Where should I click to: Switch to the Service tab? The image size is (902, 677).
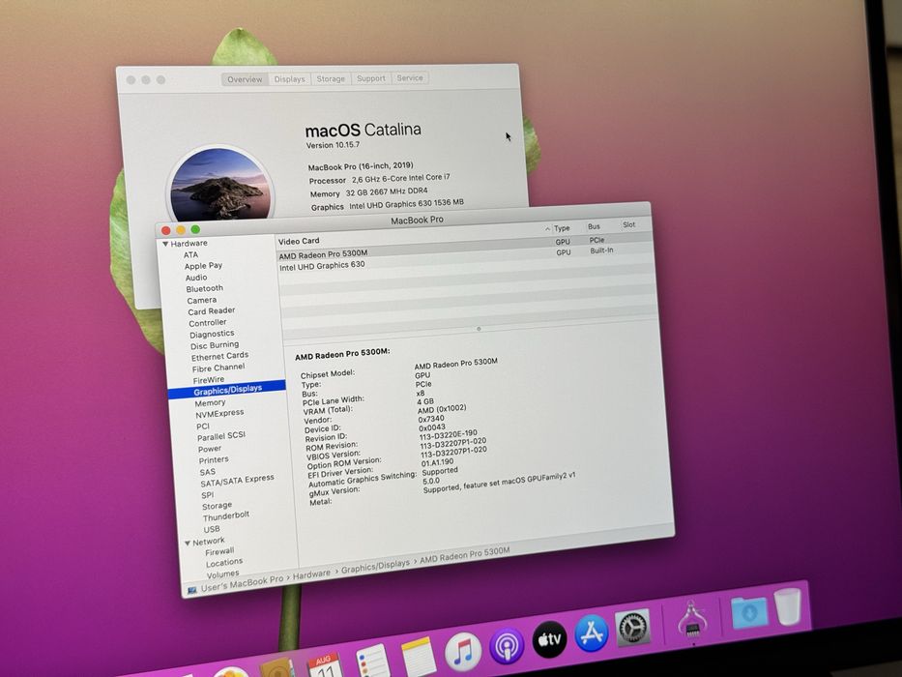(410, 77)
